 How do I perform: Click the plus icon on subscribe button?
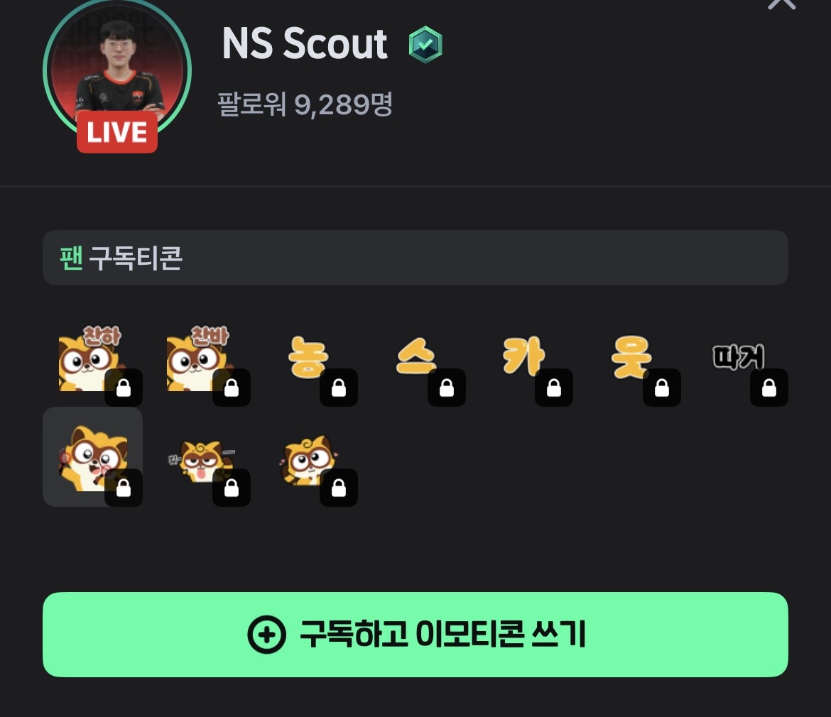pyautogui.click(x=266, y=635)
